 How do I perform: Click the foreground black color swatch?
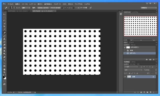pos(4,77)
